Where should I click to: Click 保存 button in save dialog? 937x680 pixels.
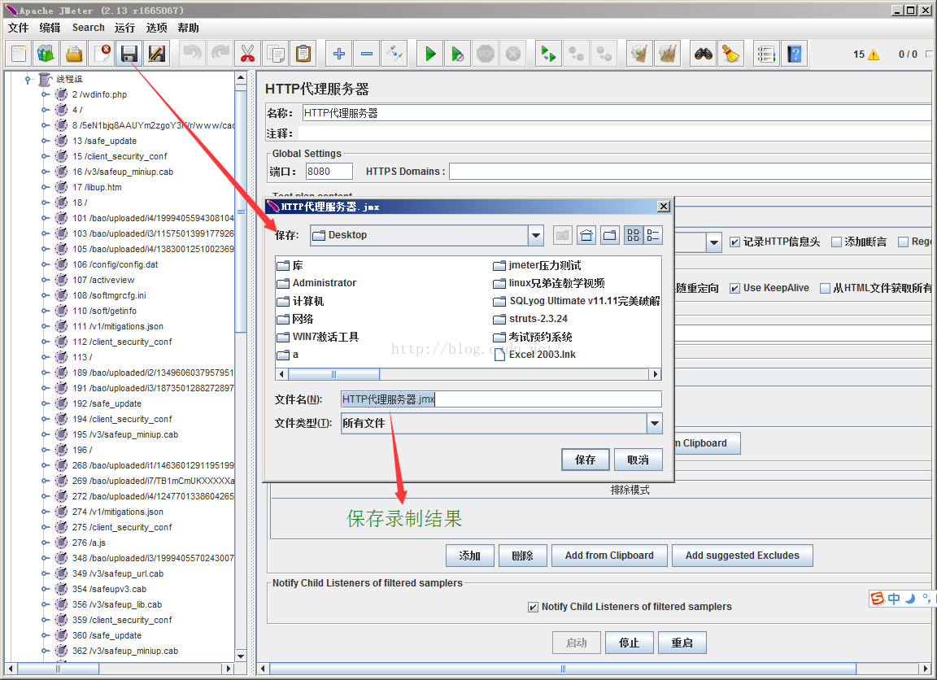[x=586, y=460]
